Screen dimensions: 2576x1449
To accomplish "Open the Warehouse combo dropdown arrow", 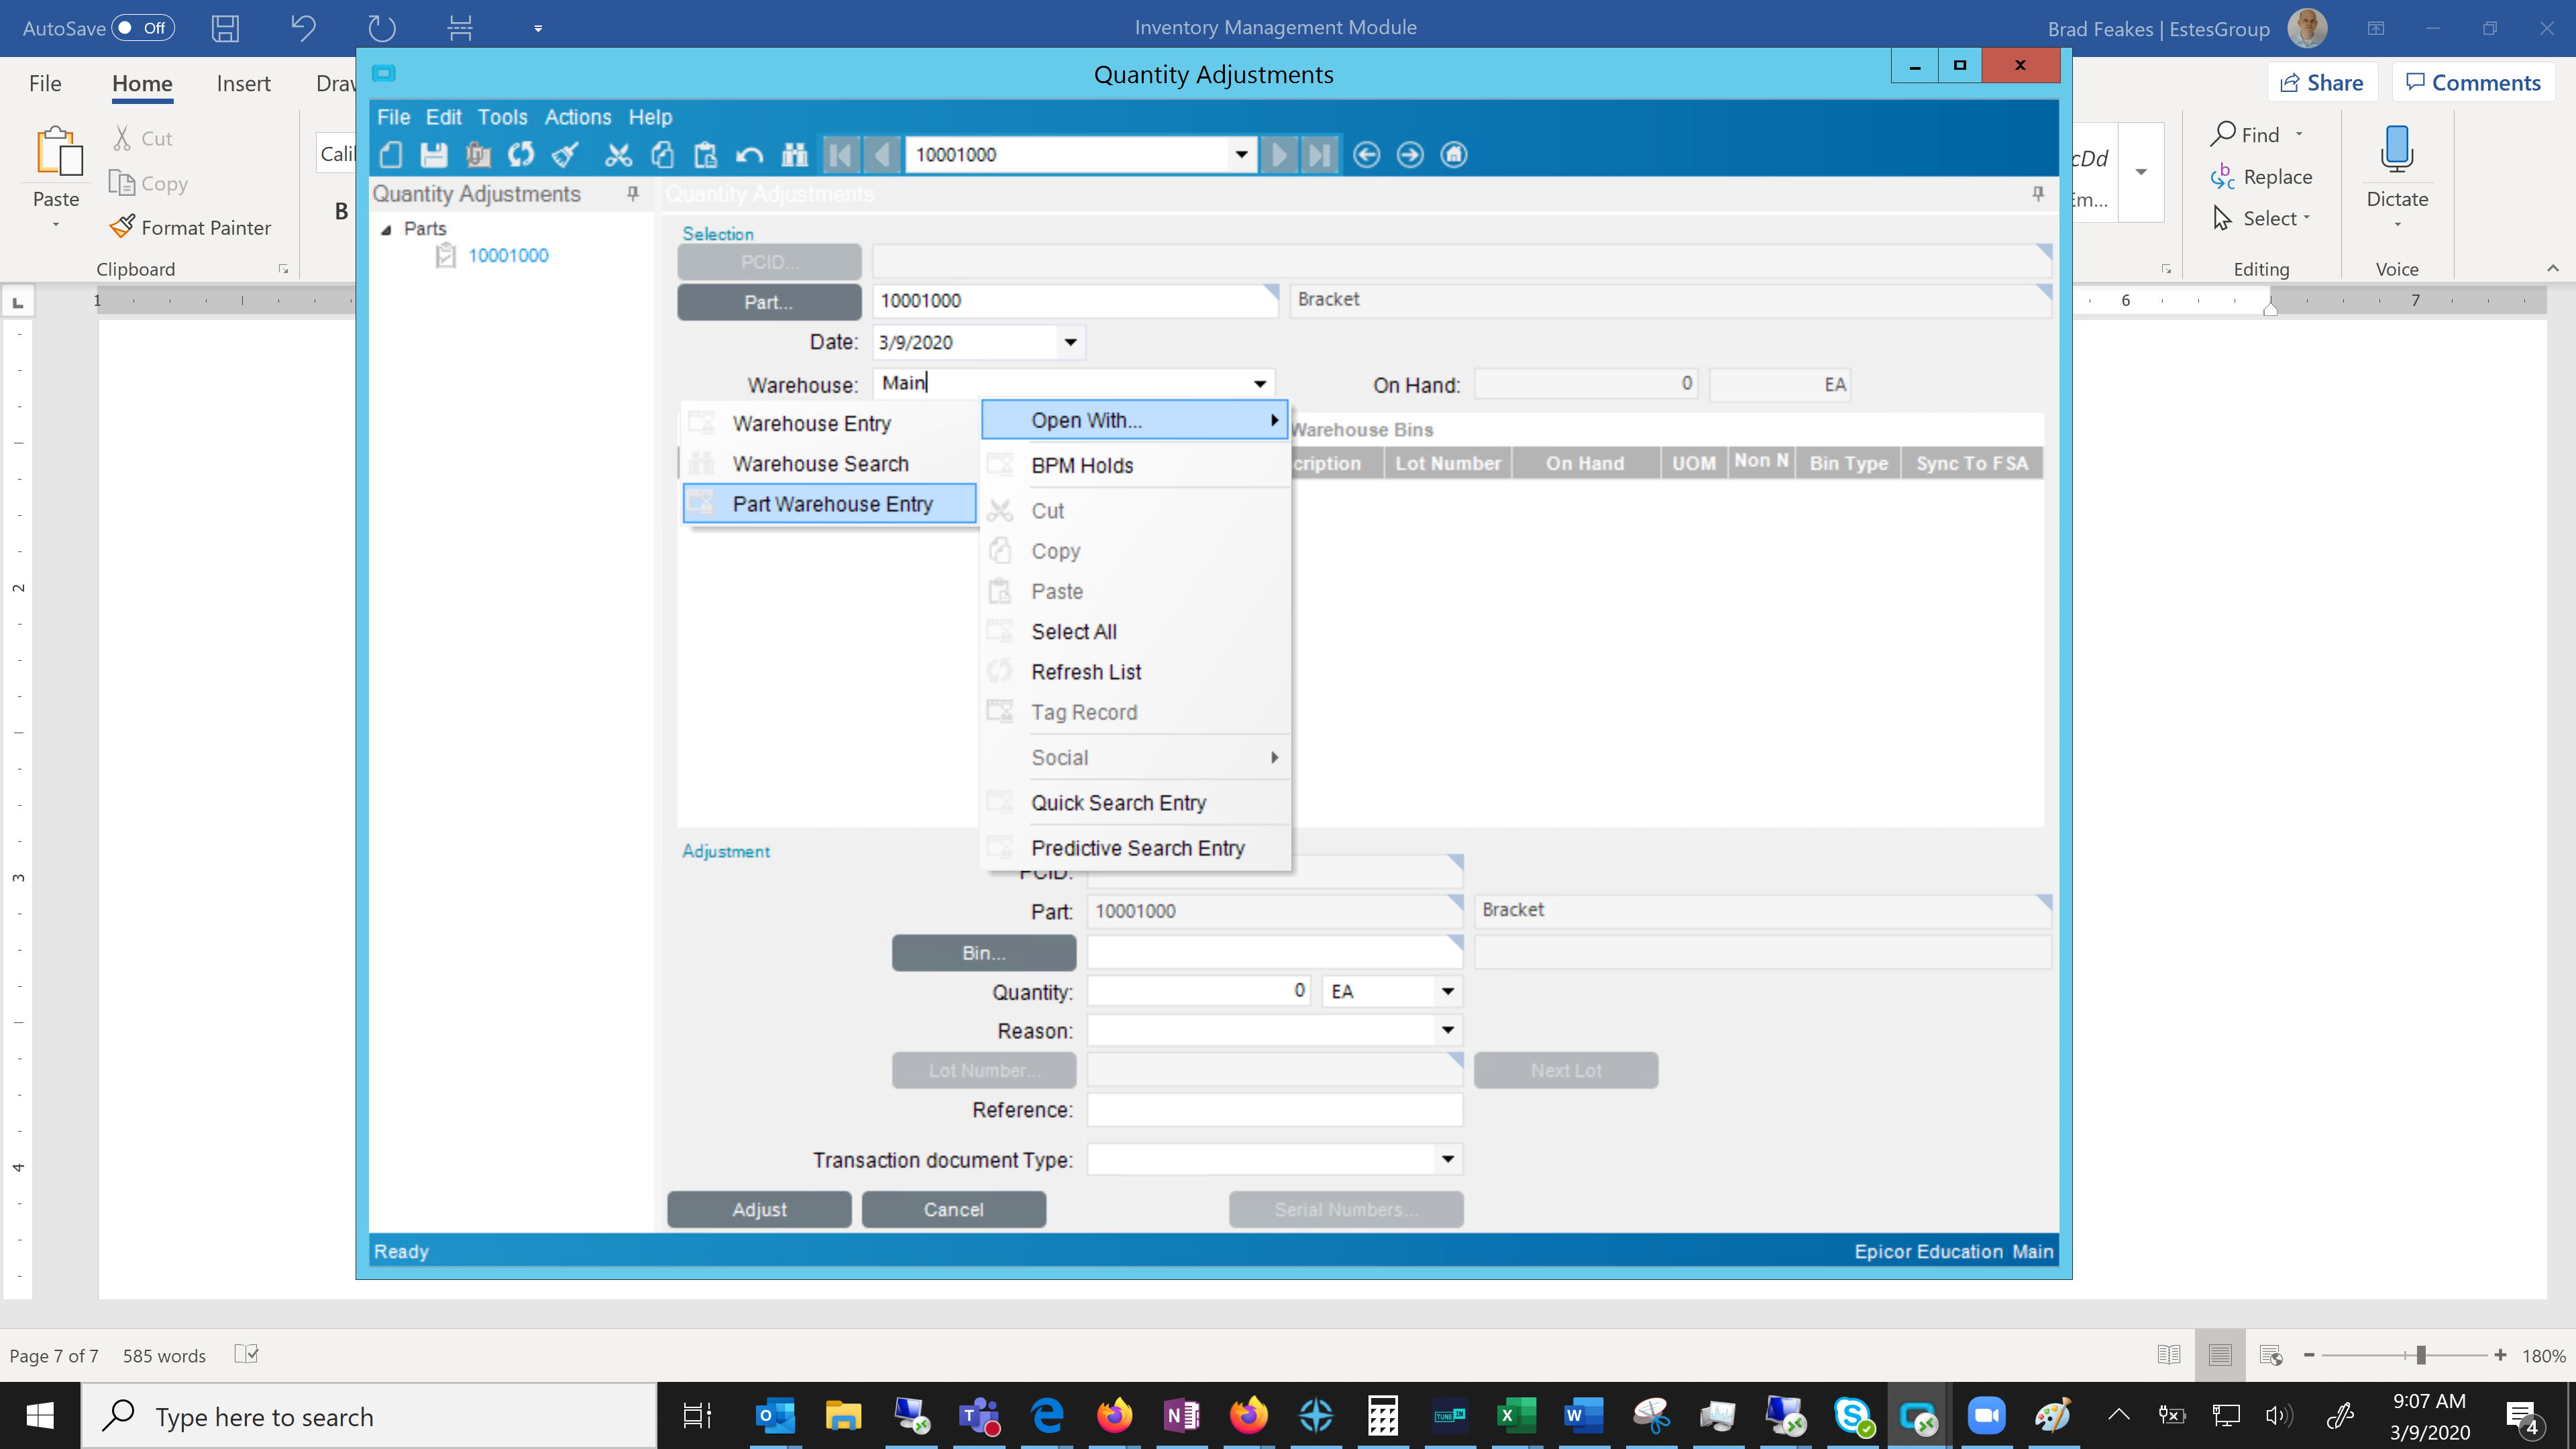I will click(1260, 384).
